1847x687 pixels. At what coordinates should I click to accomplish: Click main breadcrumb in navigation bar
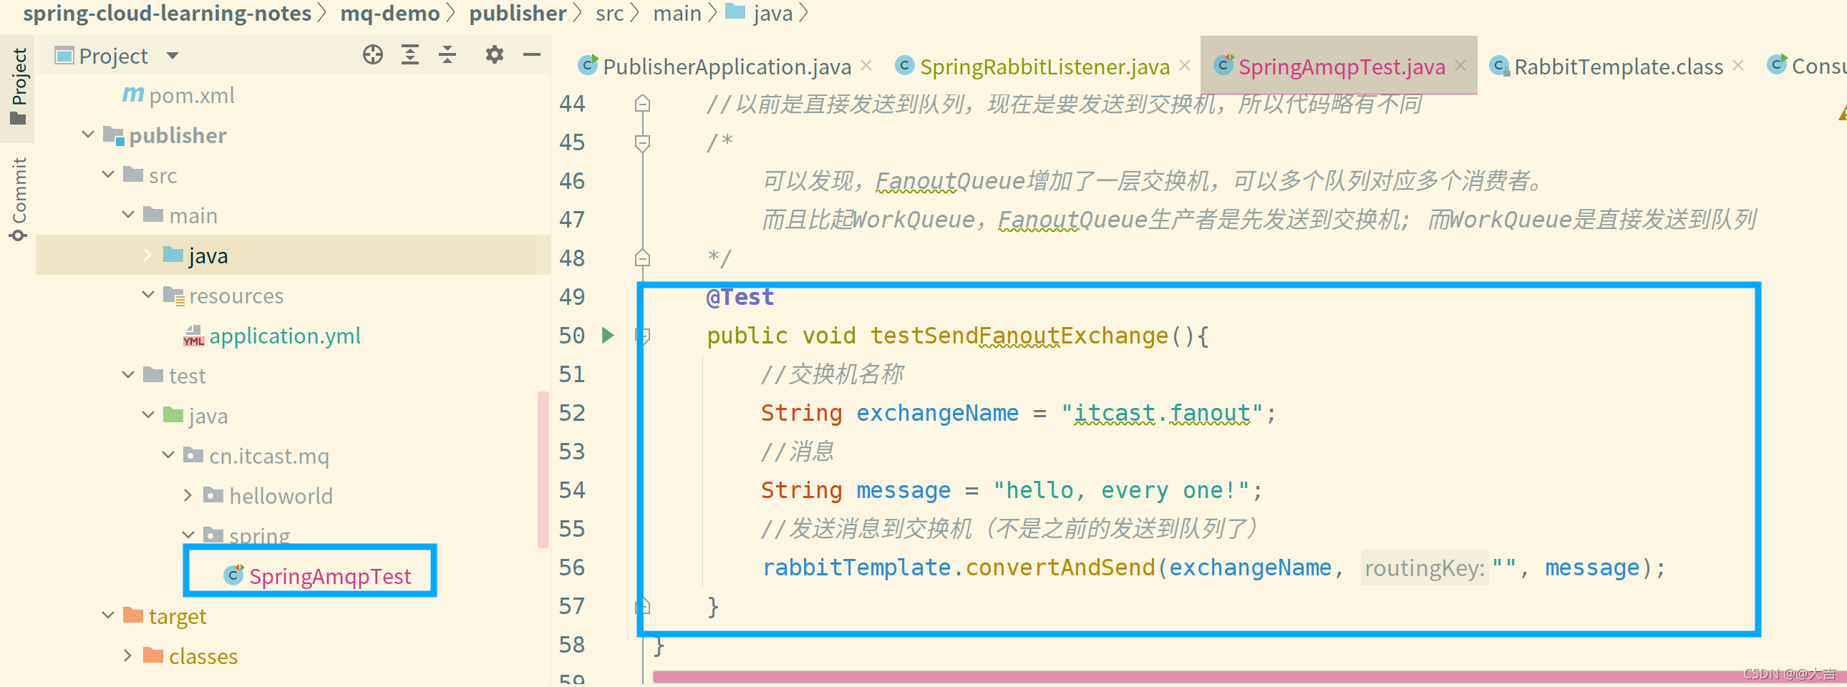coord(677,14)
